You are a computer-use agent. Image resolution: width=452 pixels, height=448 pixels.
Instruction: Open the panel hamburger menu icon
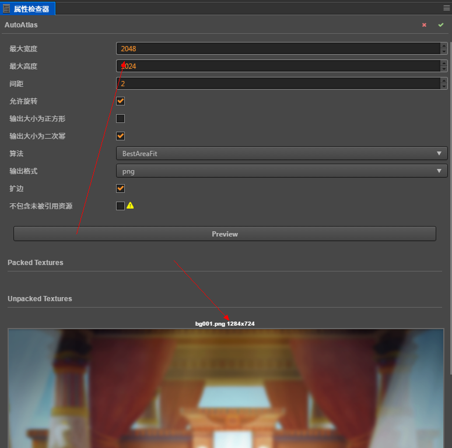pyautogui.click(x=447, y=8)
